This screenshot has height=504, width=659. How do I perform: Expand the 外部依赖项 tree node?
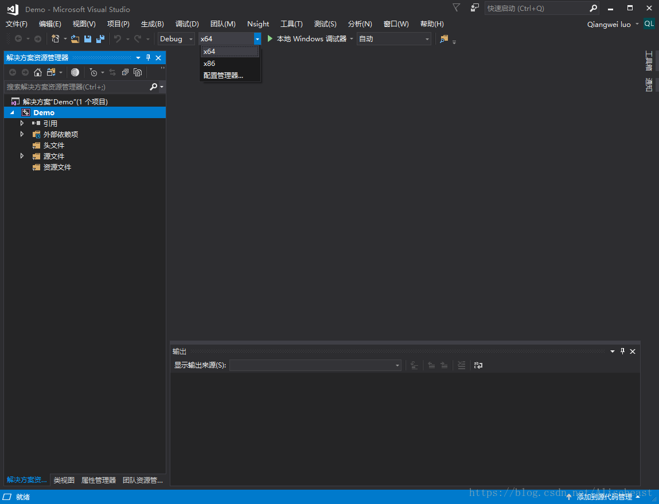click(x=22, y=134)
